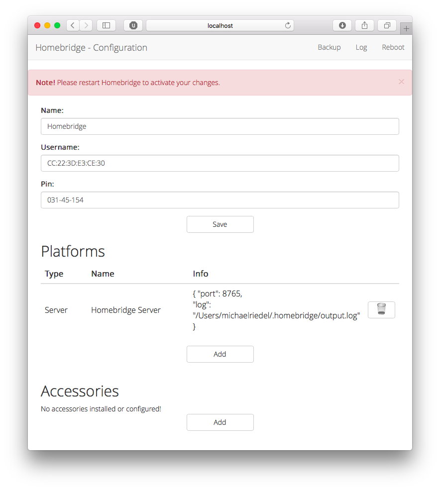Delete Homebridge Server platform with trash icon
This screenshot has height=490, width=440.
[381, 310]
